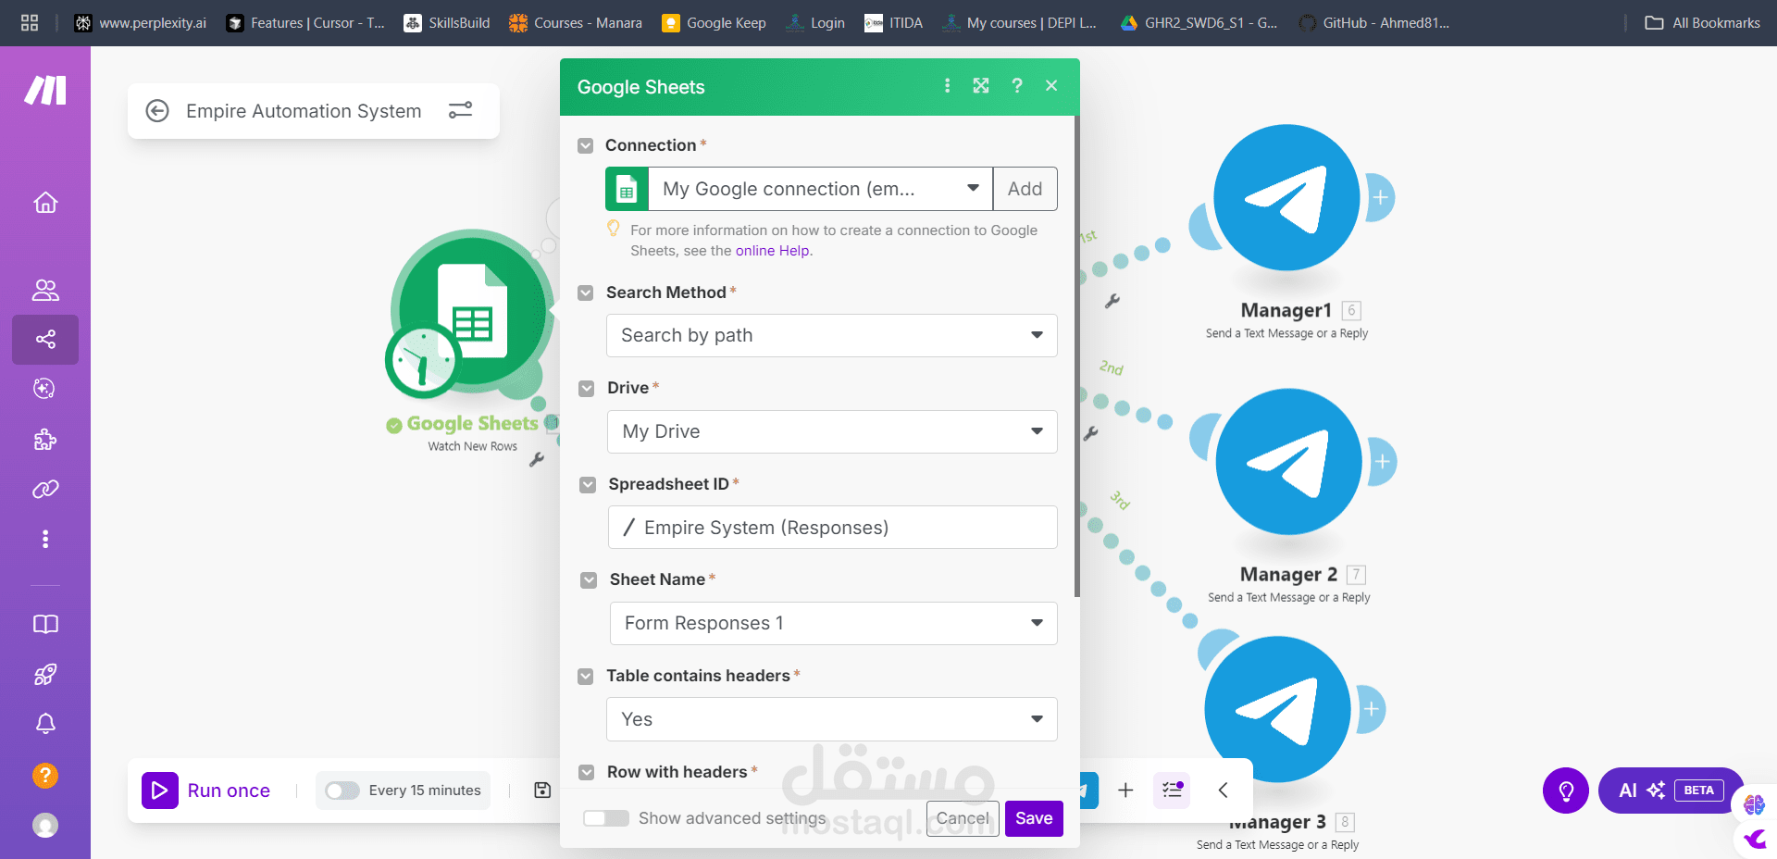Click the wrench filter on the 1st route
Screen dimensions: 1777x859
[1112, 301]
